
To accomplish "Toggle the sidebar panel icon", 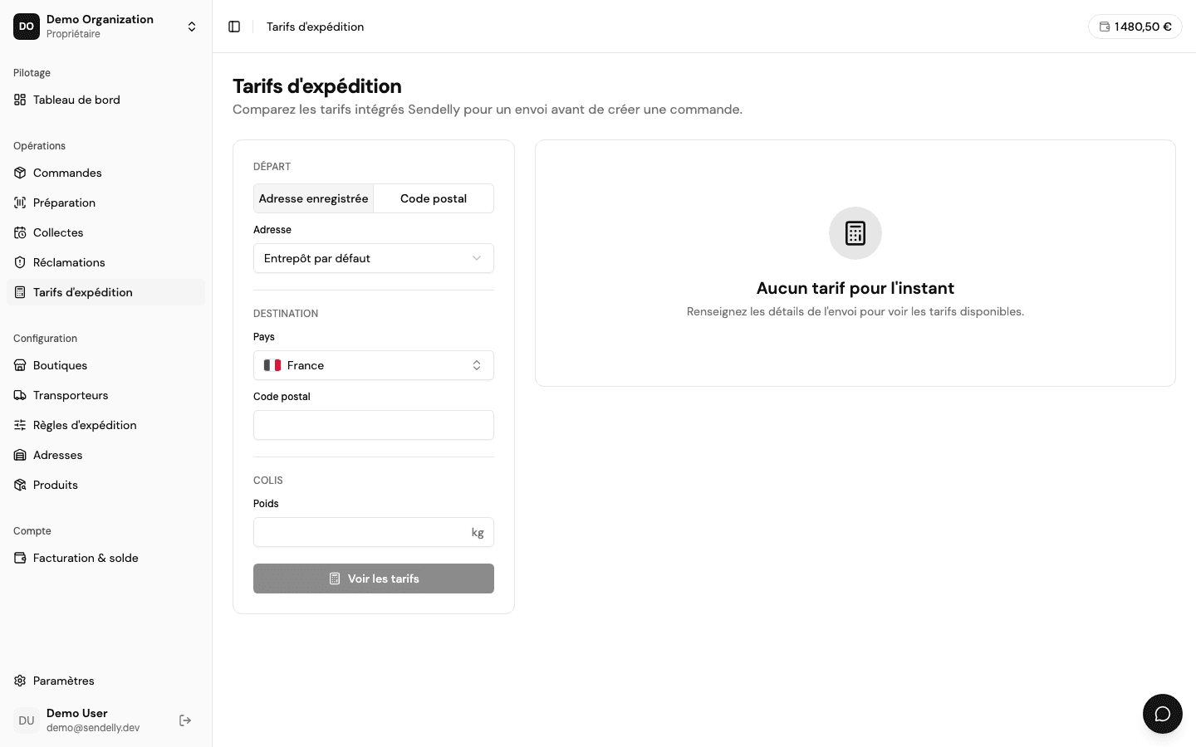I will pyautogui.click(x=234, y=27).
